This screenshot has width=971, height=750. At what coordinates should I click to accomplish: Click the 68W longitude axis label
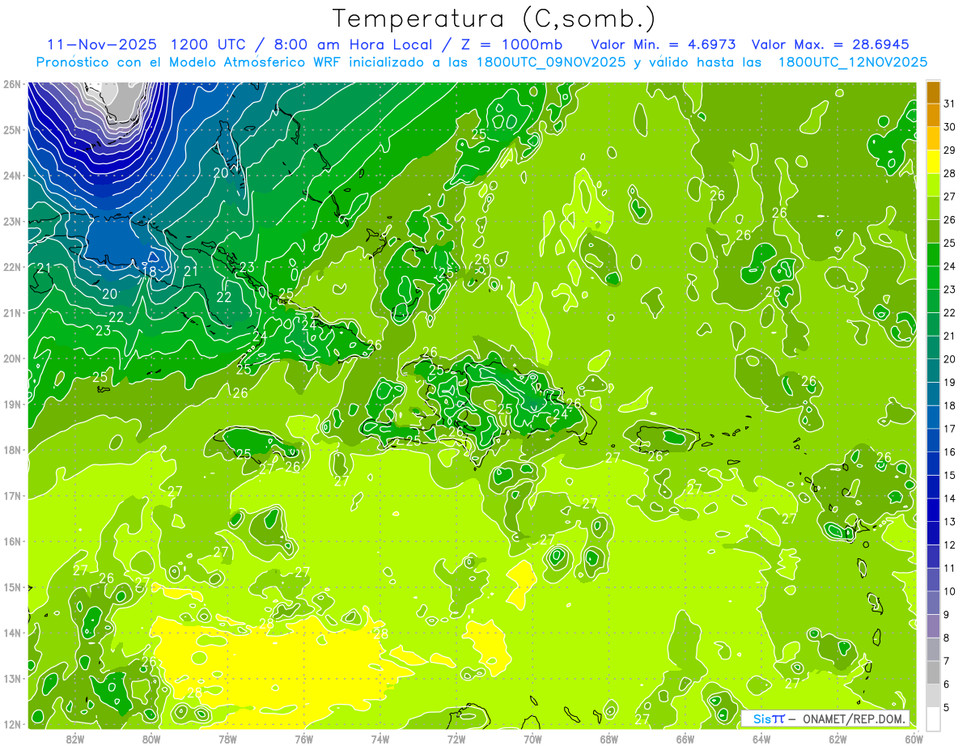608,739
